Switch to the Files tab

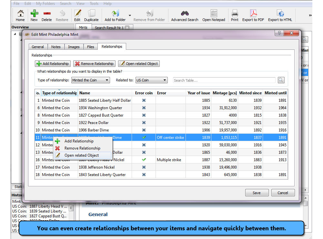(x=90, y=47)
